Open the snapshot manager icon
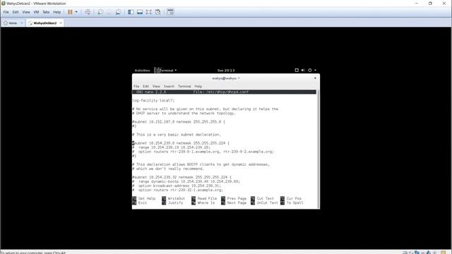Viewport: 452px width, 254px height. (118, 12)
